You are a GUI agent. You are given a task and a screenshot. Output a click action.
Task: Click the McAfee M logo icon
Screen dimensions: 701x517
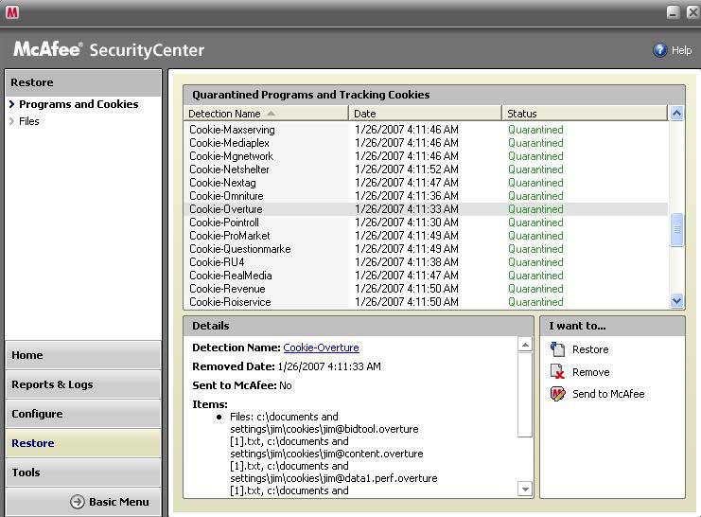point(12,12)
